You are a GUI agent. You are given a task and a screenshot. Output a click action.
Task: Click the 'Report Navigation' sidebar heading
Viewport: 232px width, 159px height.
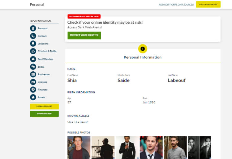(40, 21)
